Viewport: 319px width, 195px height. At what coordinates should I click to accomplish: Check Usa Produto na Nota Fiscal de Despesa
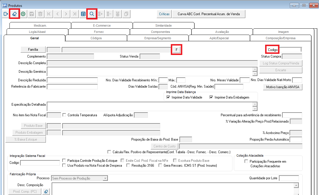[x=64, y=165]
